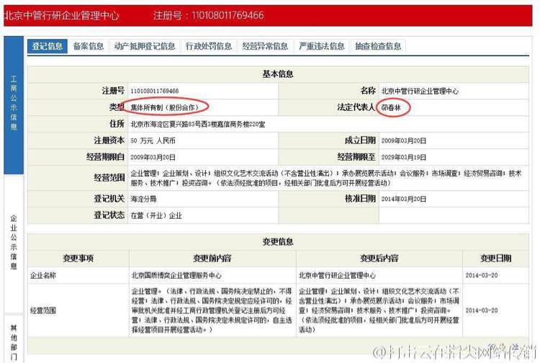Click name value 北京中管行研企业管理中心 in table
Screen dimensions: 540x363
tap(420, 91)
